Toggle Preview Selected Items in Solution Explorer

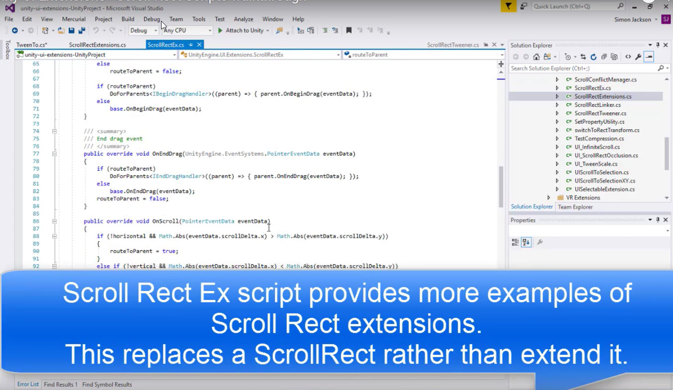(649, 57)
